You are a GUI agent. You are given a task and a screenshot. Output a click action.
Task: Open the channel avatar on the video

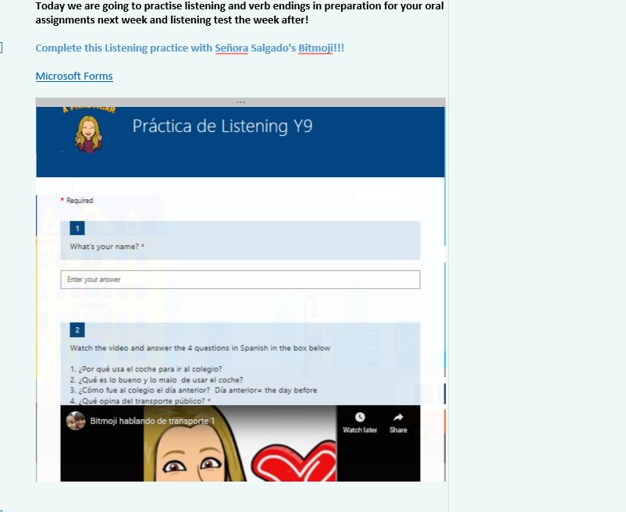coord(76,421)
